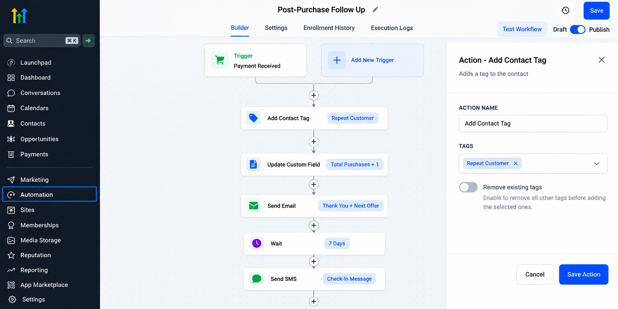This screenshot has height=309, width=618.
Task: Click the Thank You + Next Offer label
Action: coord(351,206)
